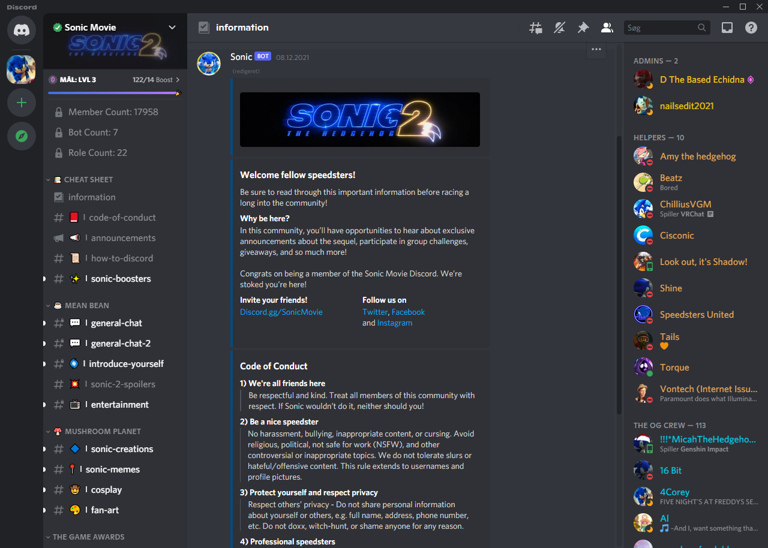Open the Facebook link
Screen dimensions: 768x548
click(x=408, y=312)
